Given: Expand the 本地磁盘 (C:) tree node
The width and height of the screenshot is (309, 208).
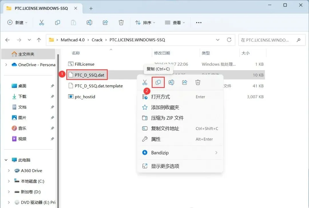Looking at the screenshot, I should tap(9, 181).
